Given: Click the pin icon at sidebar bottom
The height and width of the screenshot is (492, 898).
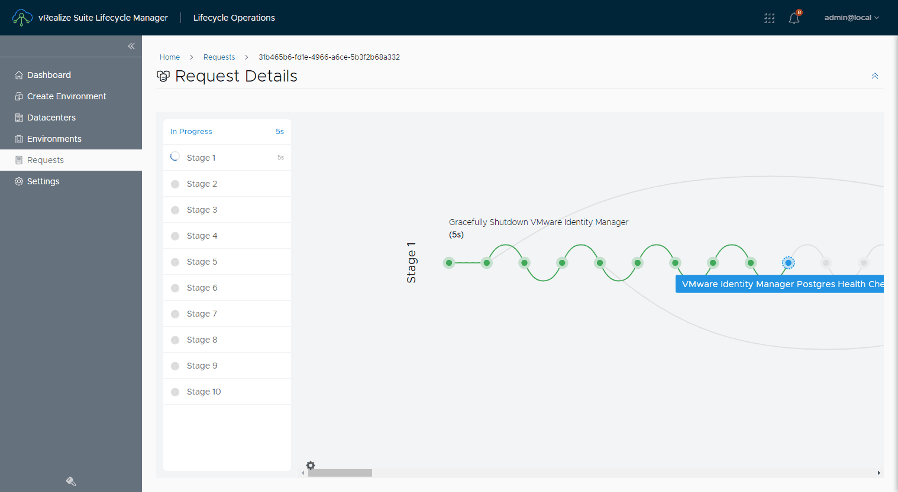Looking at the screenshot, I should point(71,481).
